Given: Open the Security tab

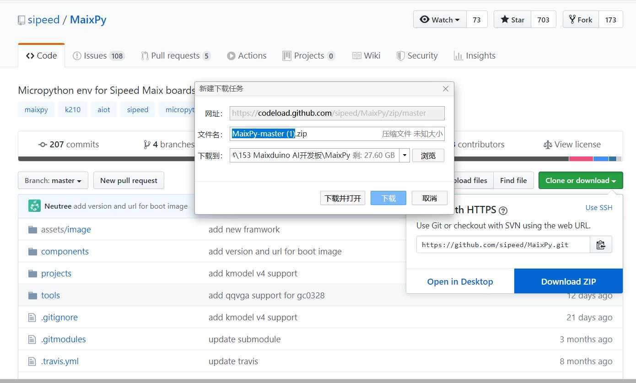Looking at the screenshot, I should tap(417, 56).
